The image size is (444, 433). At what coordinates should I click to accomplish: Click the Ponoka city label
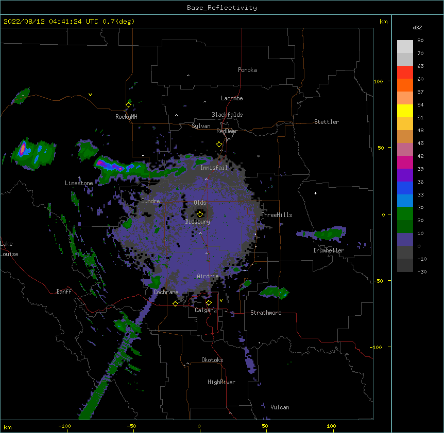pos(247,70)
